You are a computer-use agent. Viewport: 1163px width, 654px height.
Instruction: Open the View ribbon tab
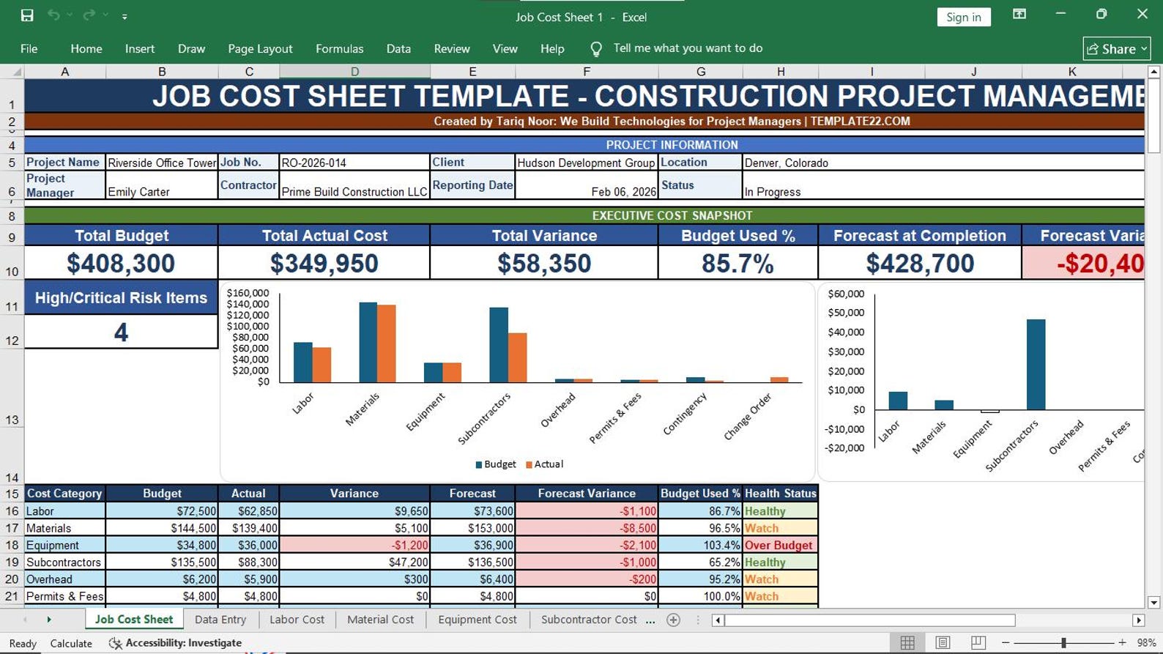505,48
